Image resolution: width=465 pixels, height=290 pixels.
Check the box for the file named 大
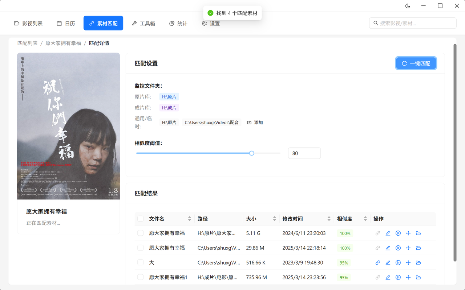coord(141,262)
